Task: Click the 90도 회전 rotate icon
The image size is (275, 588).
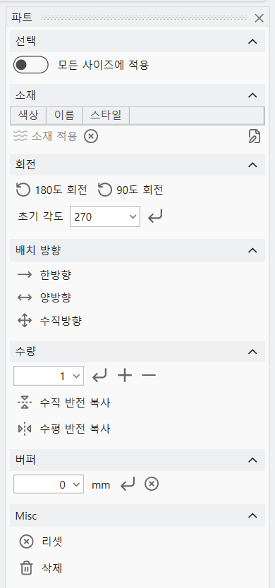Action: [104, 190]
